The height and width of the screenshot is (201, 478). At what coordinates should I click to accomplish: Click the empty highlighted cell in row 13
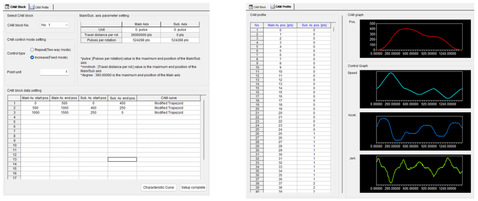(x=122, y=160)
